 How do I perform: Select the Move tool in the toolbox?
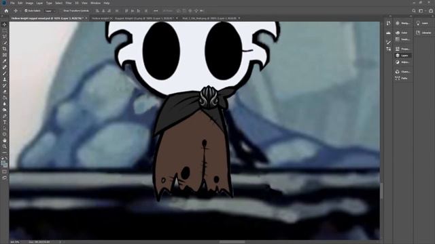pos(5,24)
